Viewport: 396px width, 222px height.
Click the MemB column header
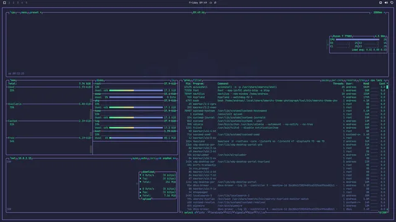click(x=366, y=84)
